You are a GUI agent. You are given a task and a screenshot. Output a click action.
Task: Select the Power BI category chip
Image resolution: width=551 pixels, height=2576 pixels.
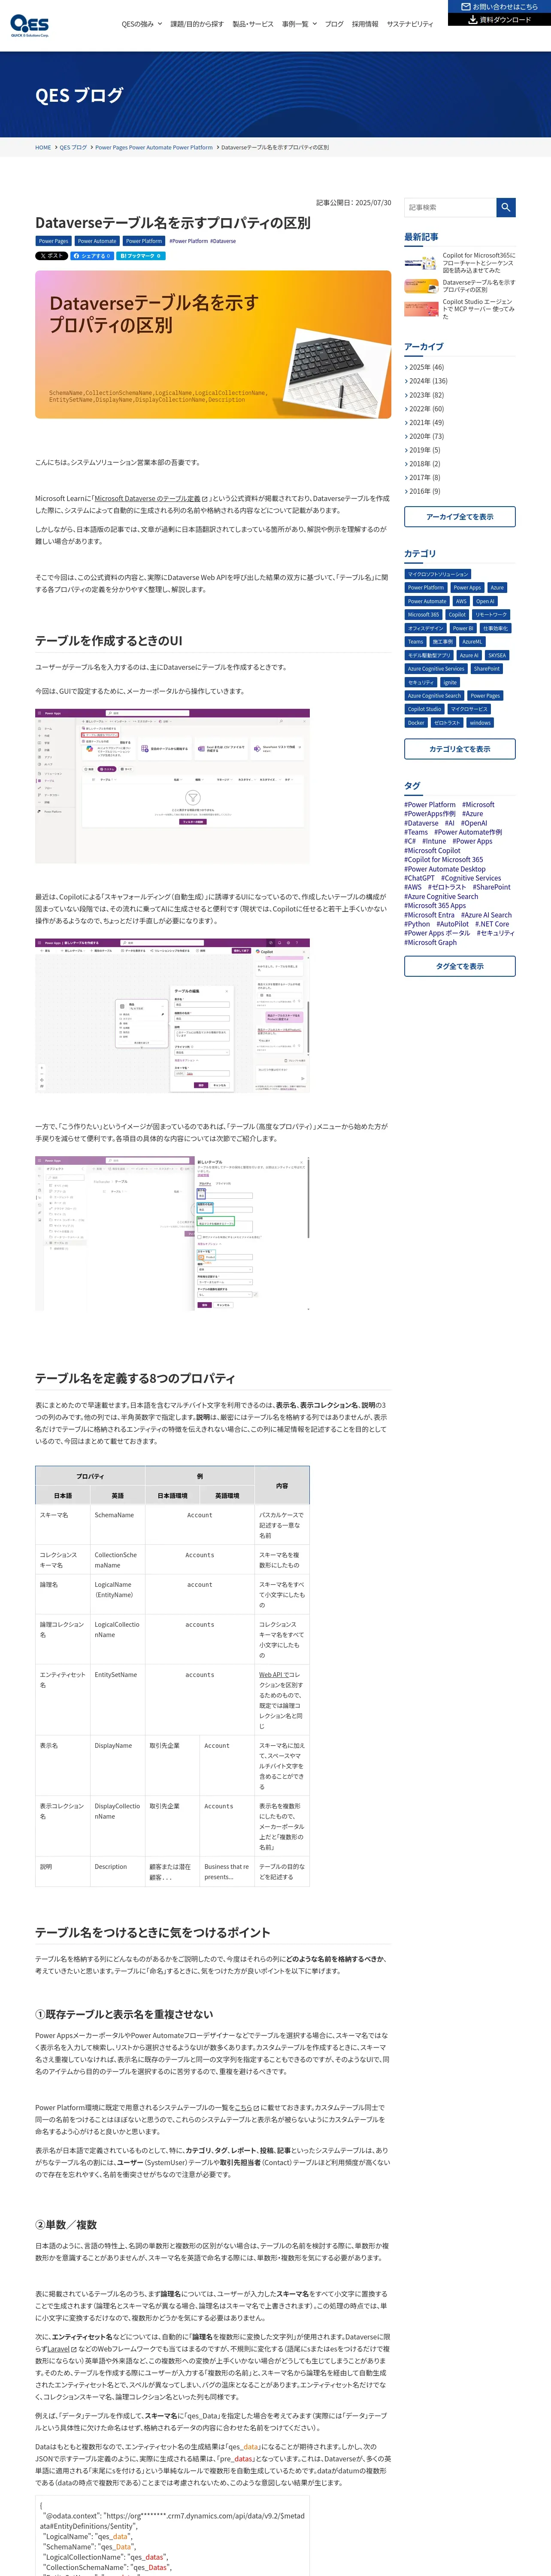coord(463,628)
